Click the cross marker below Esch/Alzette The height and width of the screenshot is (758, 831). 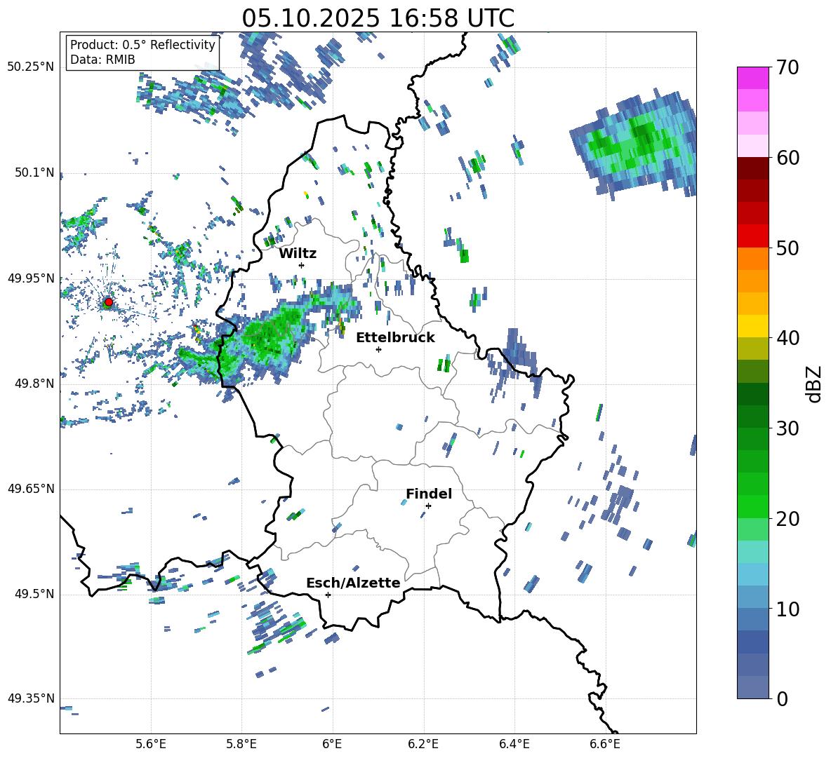click(328, 595)
